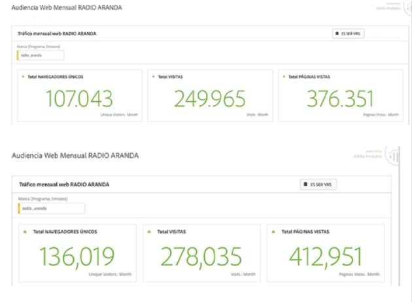Click the upper Audiencia Web Mensual RADIO ARANDA title

pos(67,8)
